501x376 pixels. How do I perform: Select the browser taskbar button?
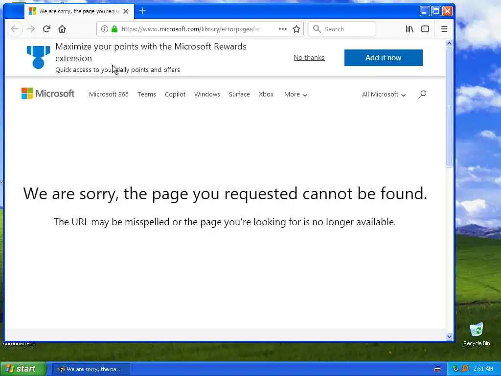[x=91, y=369]
